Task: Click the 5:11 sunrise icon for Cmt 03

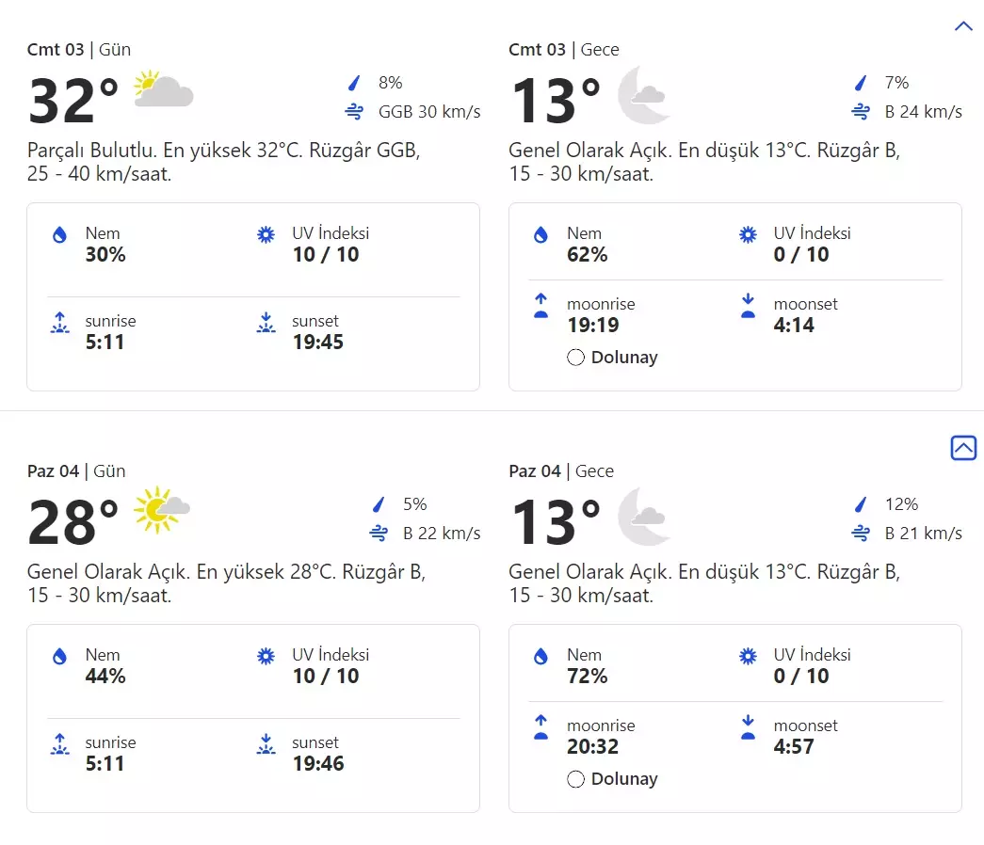Action: [x=59, y=324]
